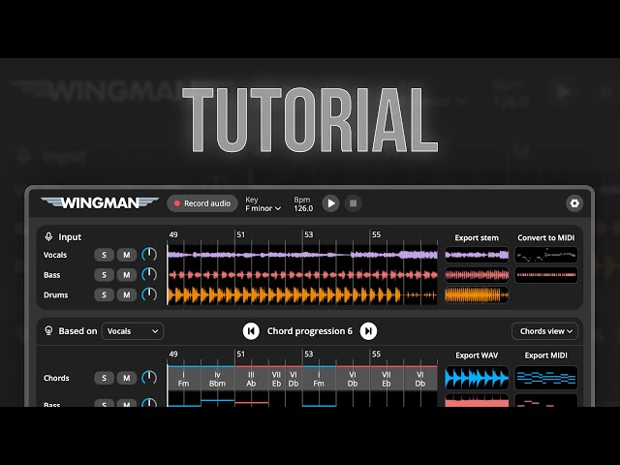Solo the Drums track

tap(104, 294)
